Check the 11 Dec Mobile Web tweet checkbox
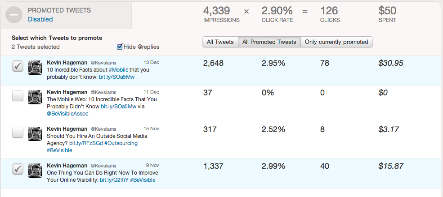Image resolution: width=443 pixels, height=197 pixels. pos(18,96)
